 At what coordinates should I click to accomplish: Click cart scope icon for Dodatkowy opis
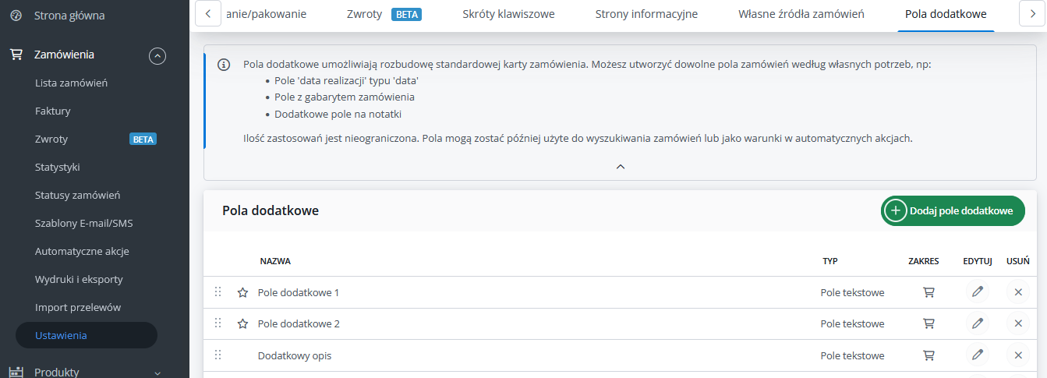point(929,355)
